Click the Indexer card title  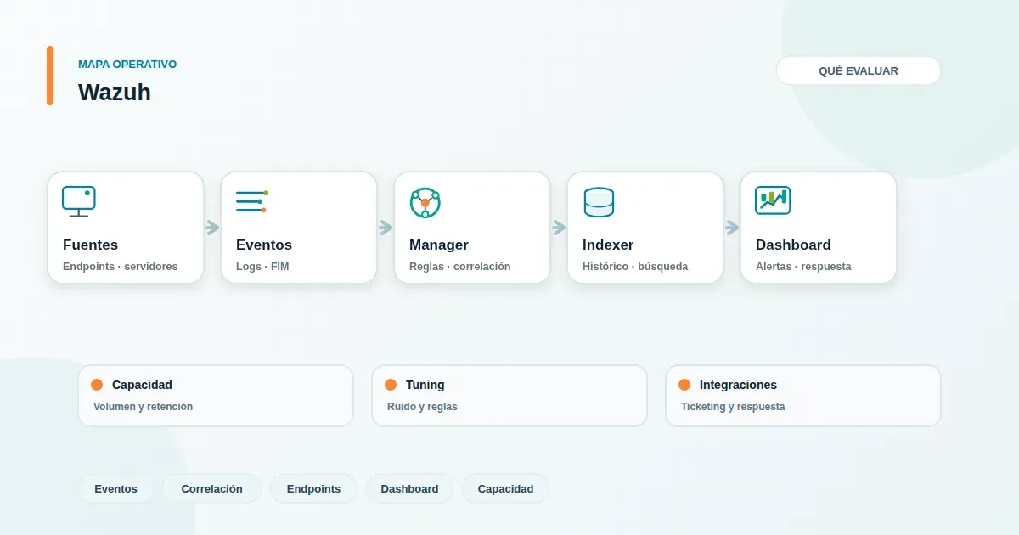608,245
